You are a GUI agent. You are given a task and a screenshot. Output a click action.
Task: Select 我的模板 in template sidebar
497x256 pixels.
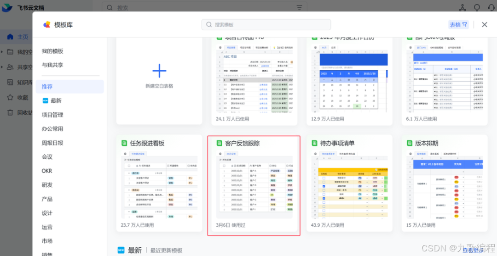(x=52, y=51)
